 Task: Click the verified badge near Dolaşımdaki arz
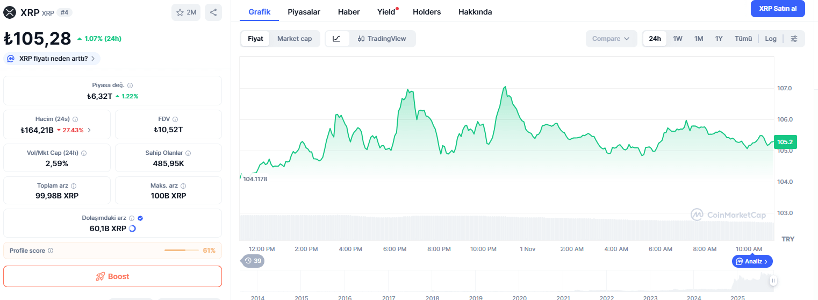pos(140,218)
